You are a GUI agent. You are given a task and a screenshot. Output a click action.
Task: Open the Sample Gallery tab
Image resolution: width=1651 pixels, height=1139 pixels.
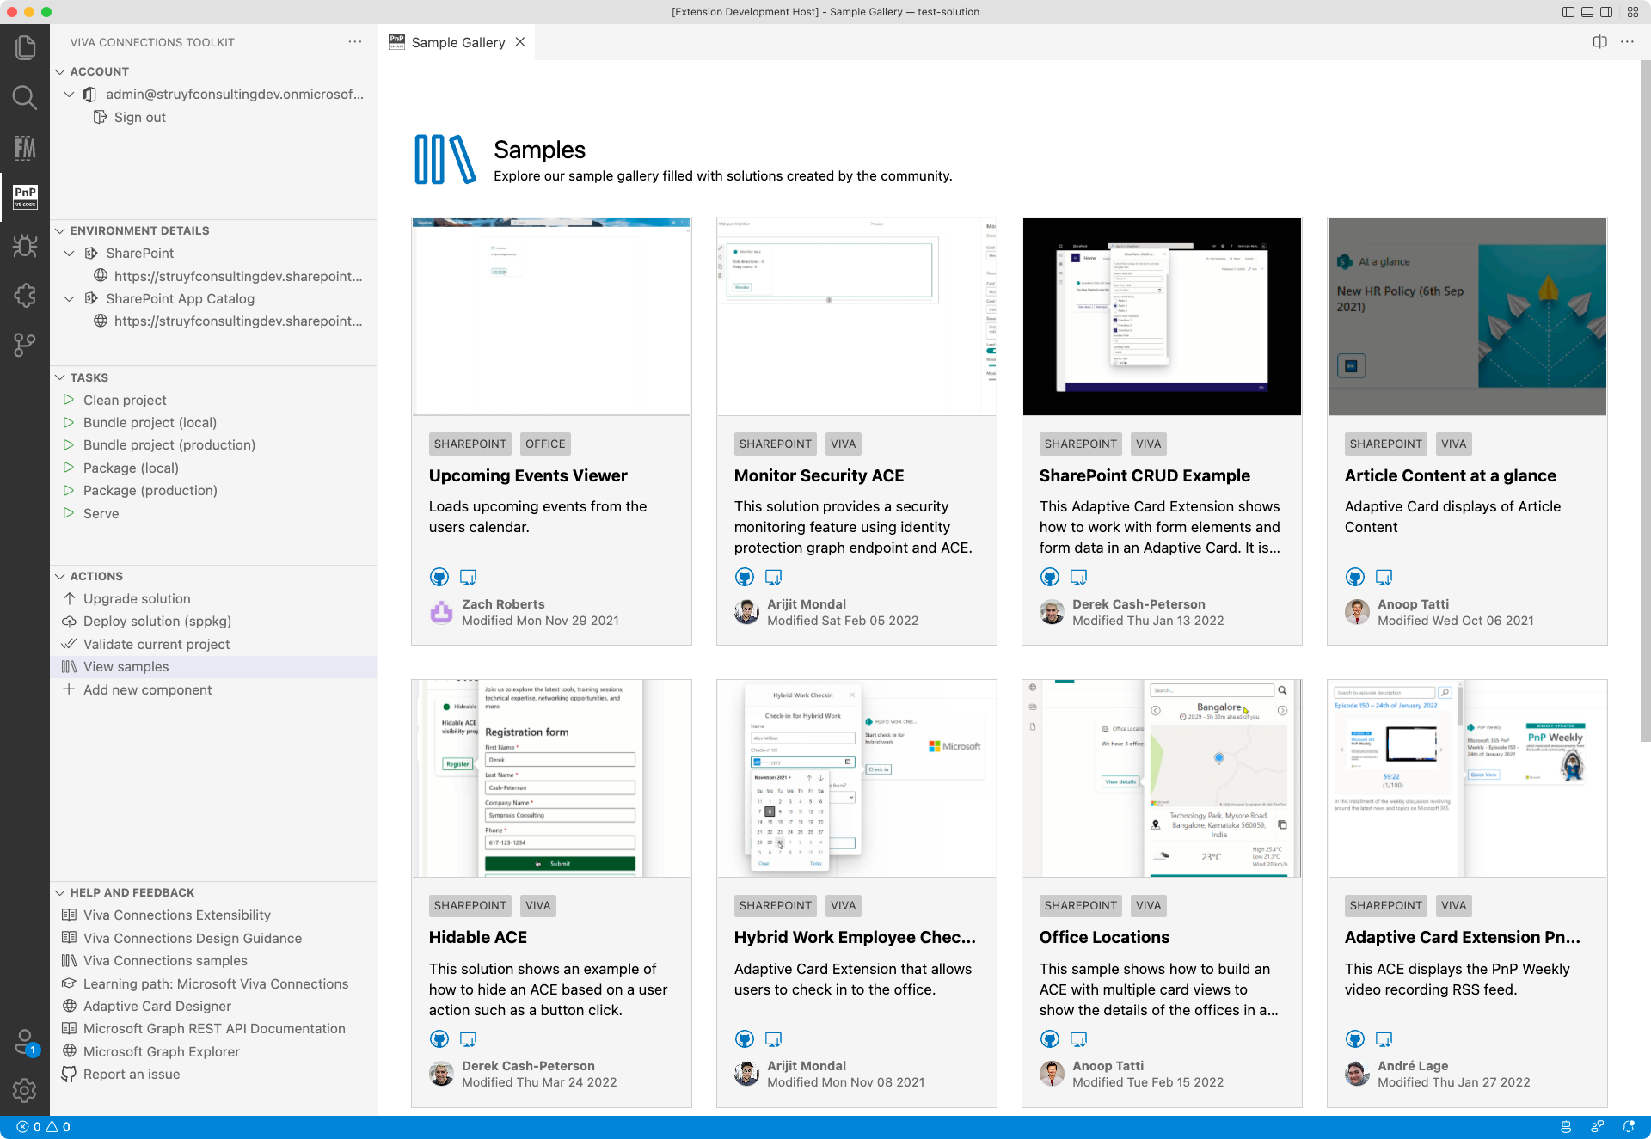459,41
